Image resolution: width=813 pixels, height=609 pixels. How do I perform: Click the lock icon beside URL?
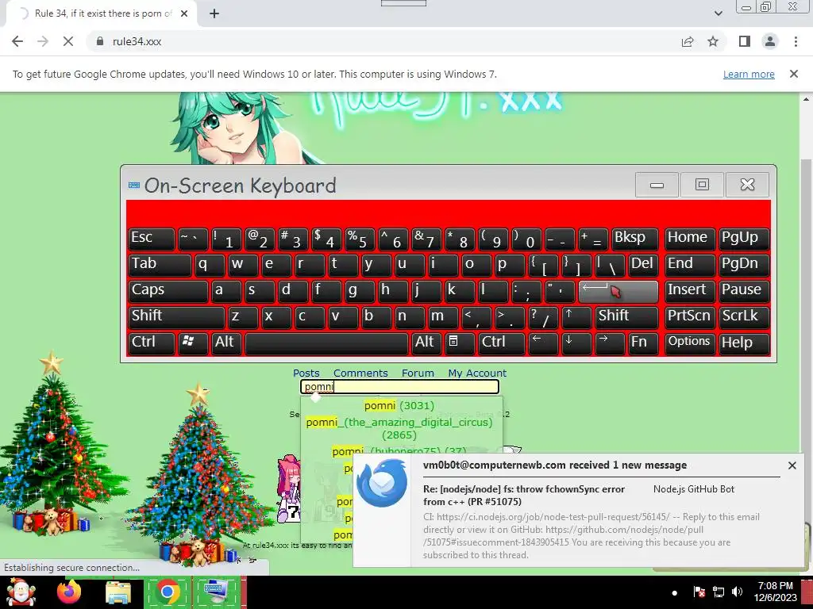click(100, 41)
